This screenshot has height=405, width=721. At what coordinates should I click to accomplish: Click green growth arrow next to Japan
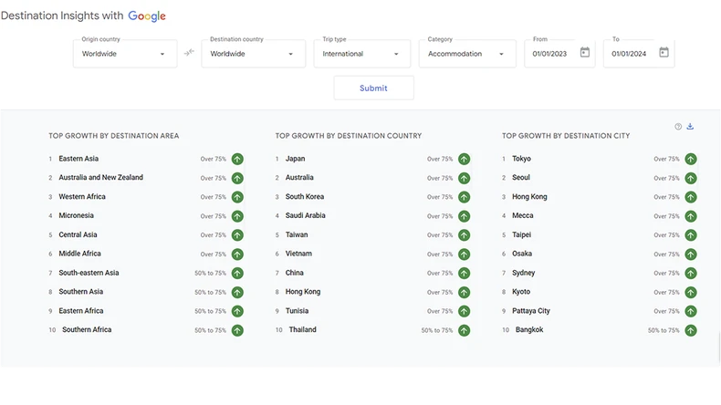(464, 159)
